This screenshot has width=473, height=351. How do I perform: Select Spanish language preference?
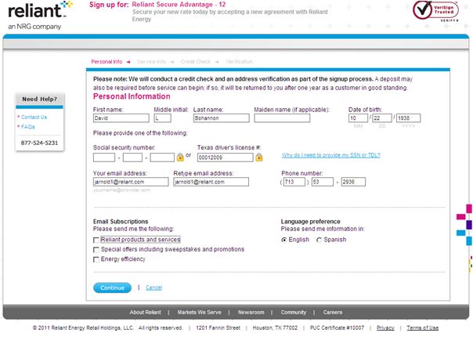320,240
